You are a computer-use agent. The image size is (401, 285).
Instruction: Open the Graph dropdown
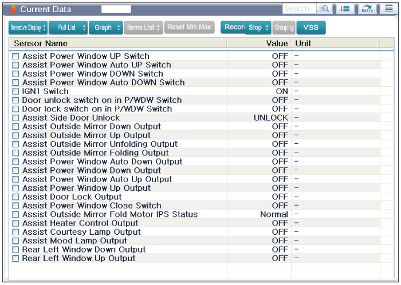click(x=106, y=27)
